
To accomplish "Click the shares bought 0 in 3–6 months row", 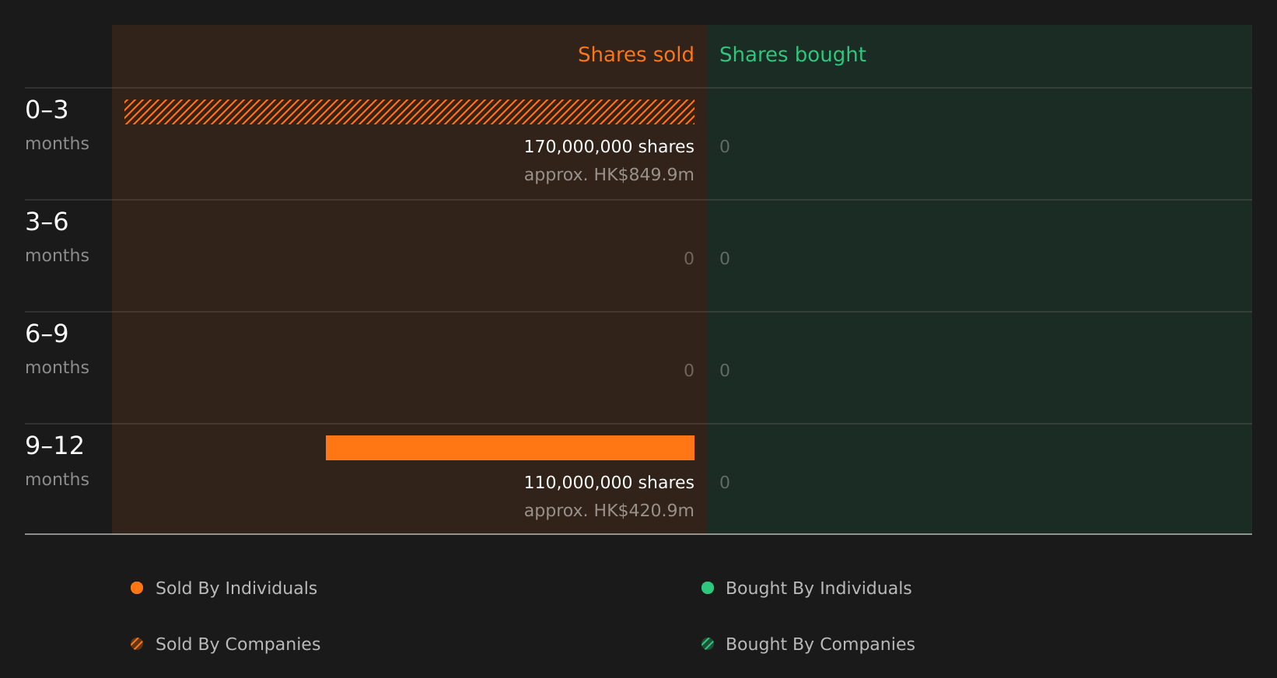I will pos(725,259).
